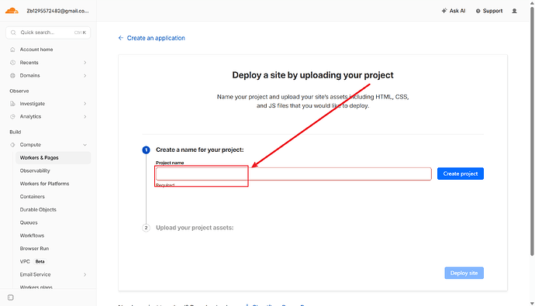535x306 pixels.
Task: Open Domains in sidebar
Action: [x=29, y=75]
